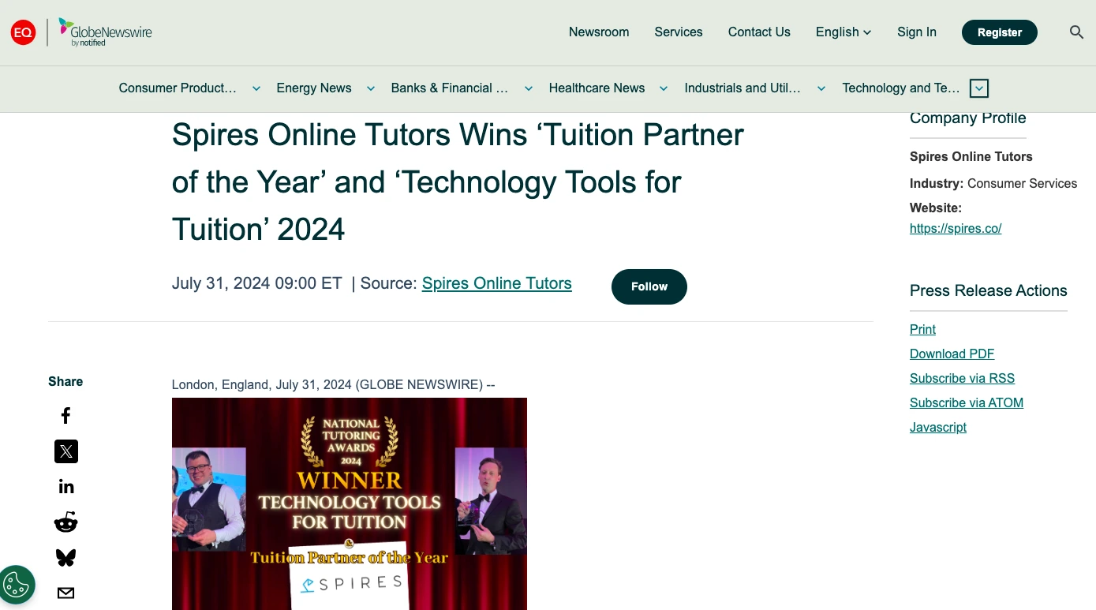The height and width of the screenshot is (610, 1096).
Task: Open the site search magnifier
Action: point(1076,32)
